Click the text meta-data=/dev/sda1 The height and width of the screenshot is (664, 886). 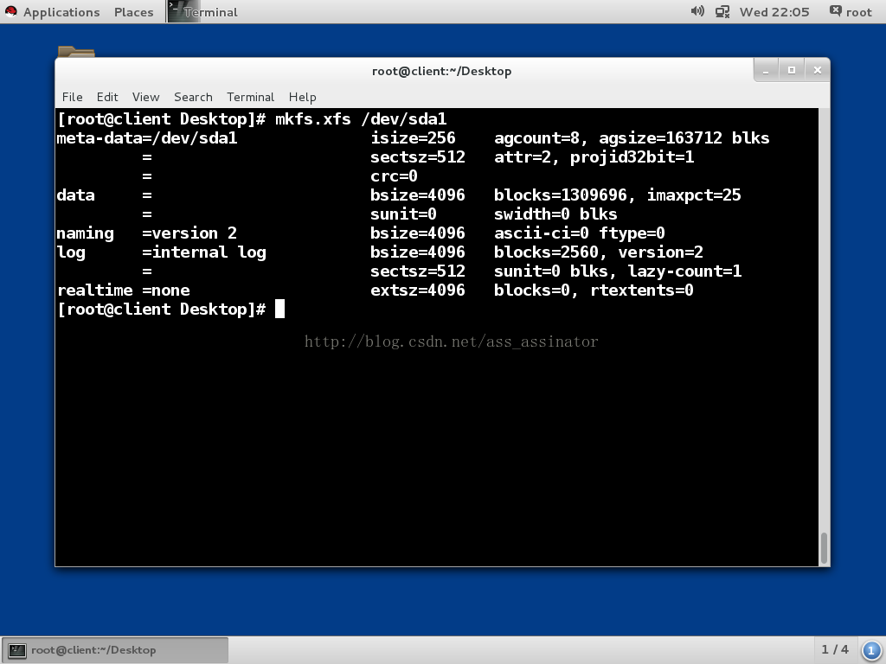click(147, 138)
